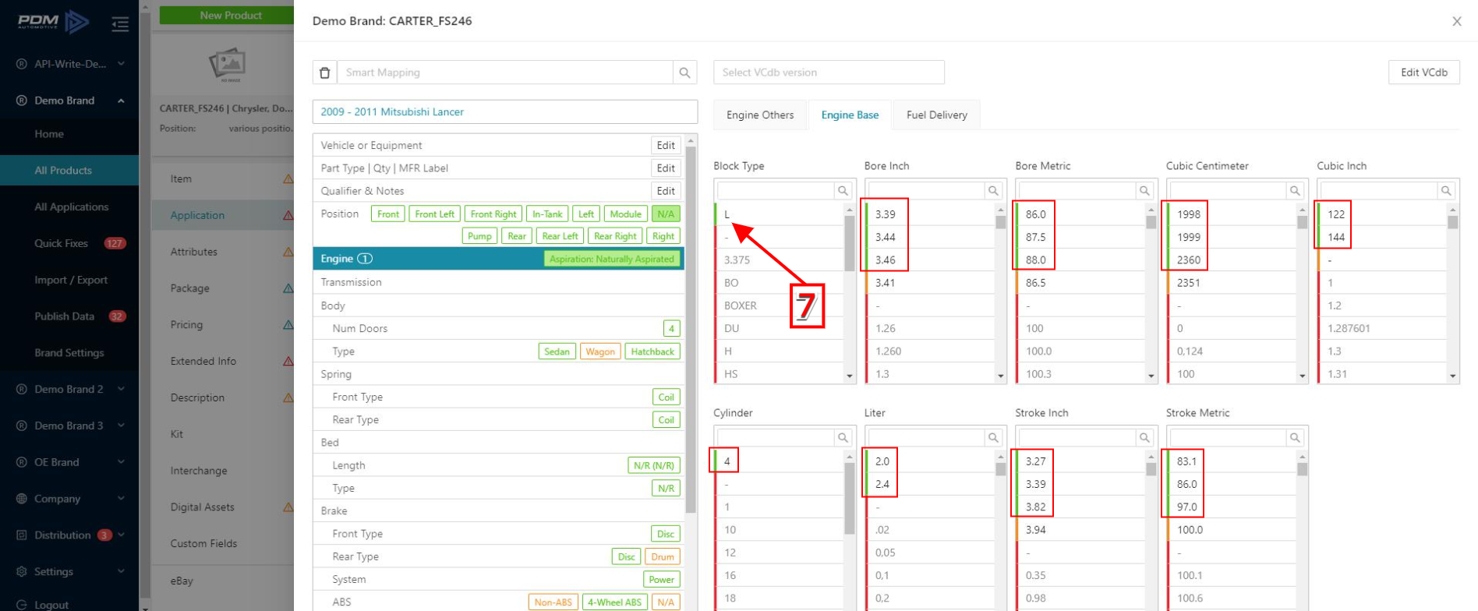Screen dimensions: 1478x611
Task: Click the Stroke Metric filter search icon
Action: point(1295,438)
